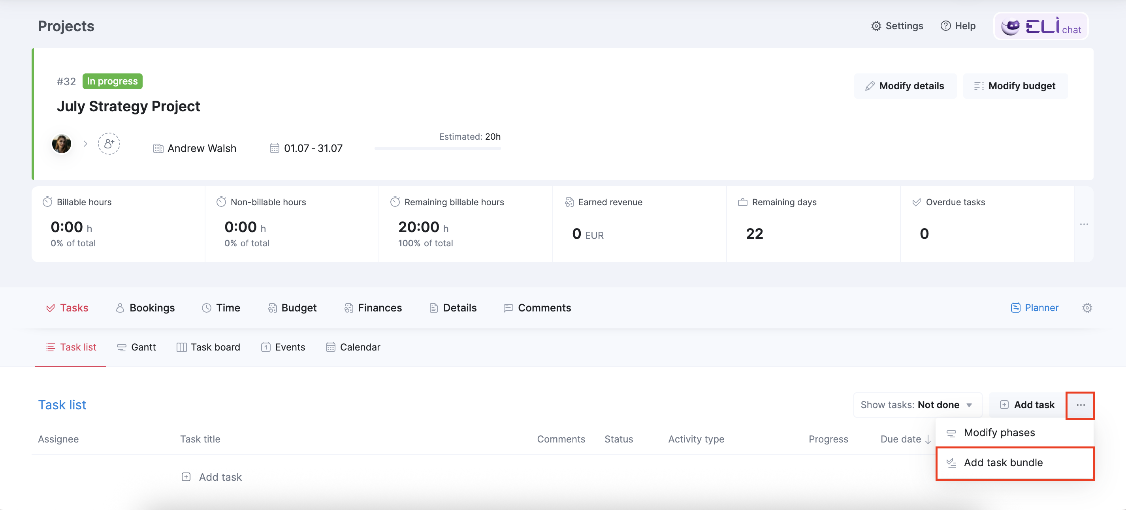Toggle the three-dot task list menu

(1081, 405)
